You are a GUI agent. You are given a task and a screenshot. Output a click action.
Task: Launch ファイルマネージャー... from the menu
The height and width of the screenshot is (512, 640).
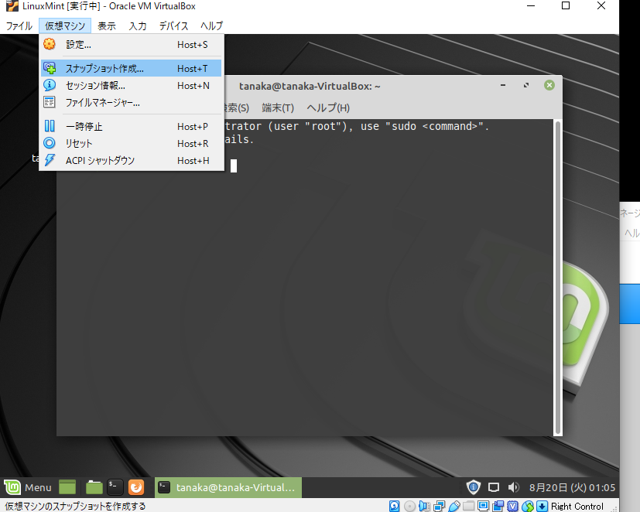[131, 102]
